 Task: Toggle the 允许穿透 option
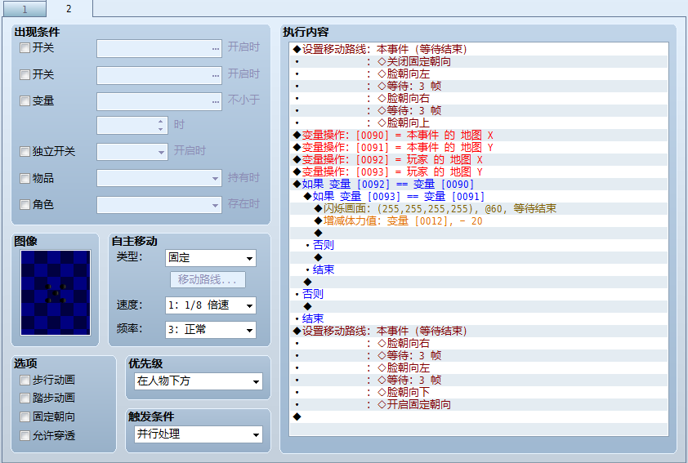tap(25, 436)
